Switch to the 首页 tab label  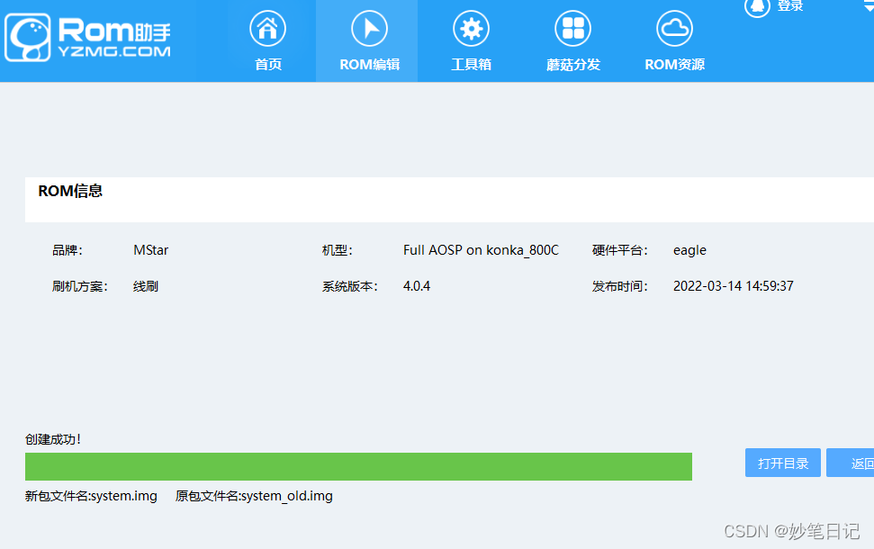click(x=268, y=65)
